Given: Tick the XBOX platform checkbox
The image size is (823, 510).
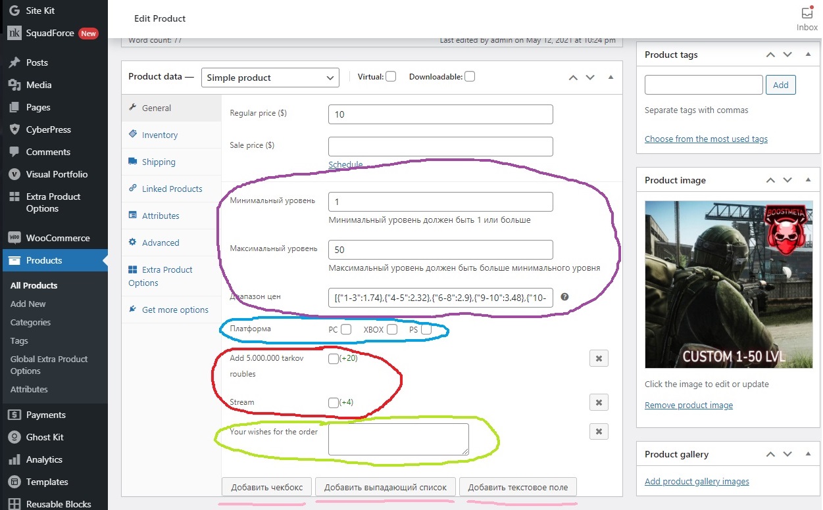Looking at the screenshot, I should pos(392,329).
